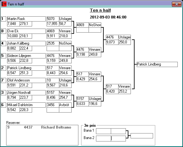Screen dimensions: 183x147
Task: Click the underlined Ten n half heading
Action: click(x=100, y=10)
